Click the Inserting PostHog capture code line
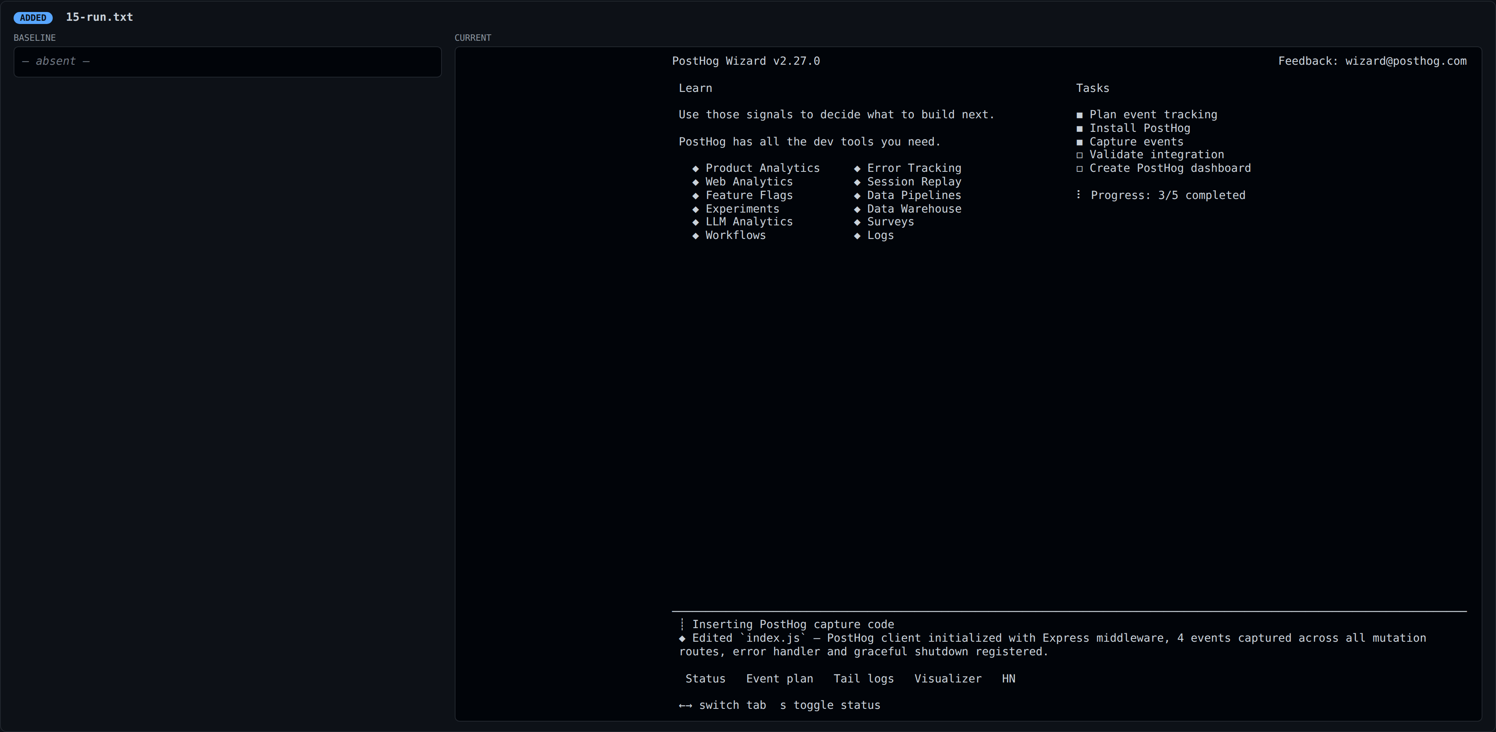Viewport: 1496px width, 732px height. (x=793, y=625)
